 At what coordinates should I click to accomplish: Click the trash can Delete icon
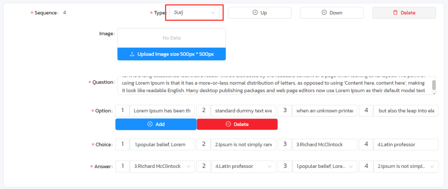point(395,13)
